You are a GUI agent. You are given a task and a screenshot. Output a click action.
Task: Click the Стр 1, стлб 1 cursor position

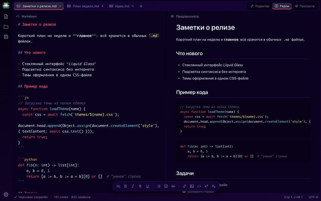(293, 197)
